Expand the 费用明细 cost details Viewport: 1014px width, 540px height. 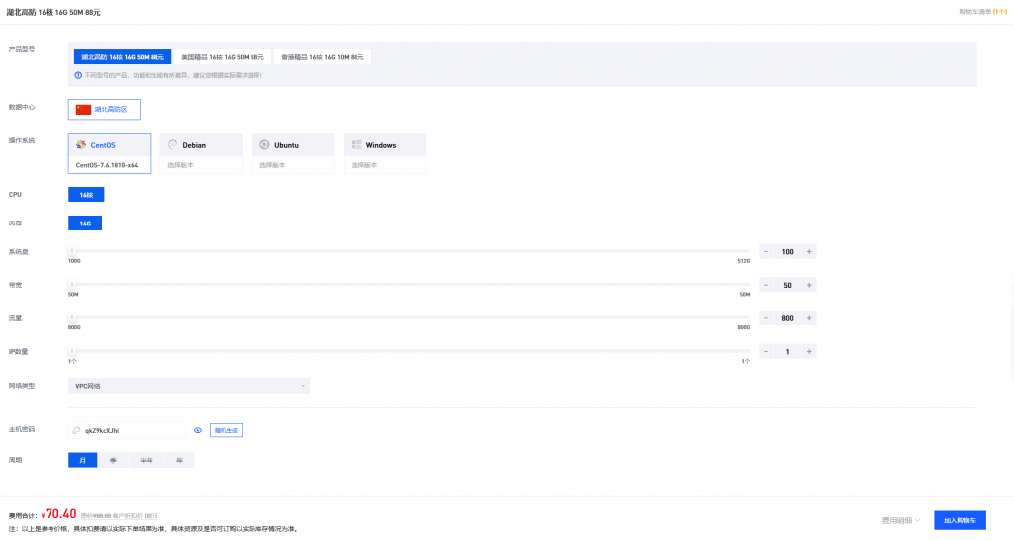coord(901,520)
